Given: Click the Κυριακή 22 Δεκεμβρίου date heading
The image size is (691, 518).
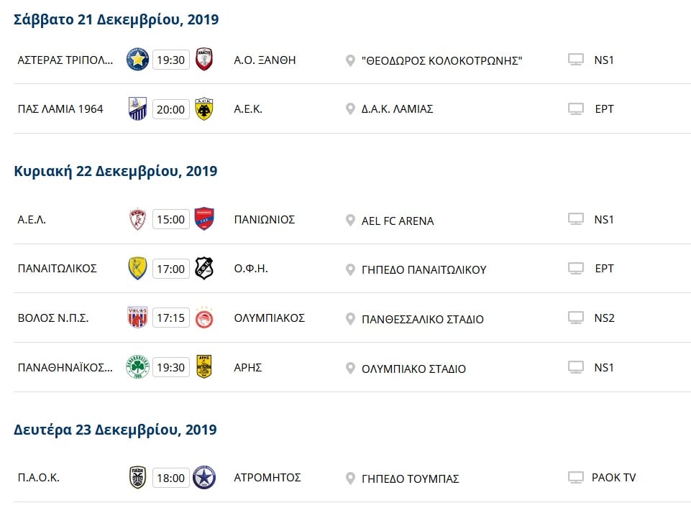Looking at the screenshot, I should click(x=116, y=171).
